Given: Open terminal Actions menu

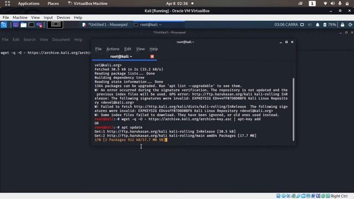Looking at the screenshot, I should [113, 49].
